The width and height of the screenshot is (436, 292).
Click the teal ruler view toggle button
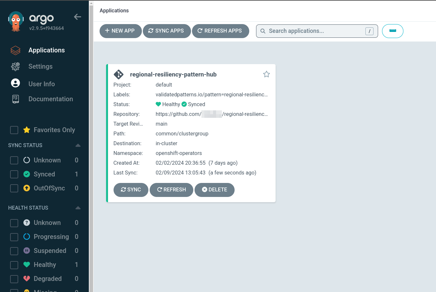(x=393, y=31)
